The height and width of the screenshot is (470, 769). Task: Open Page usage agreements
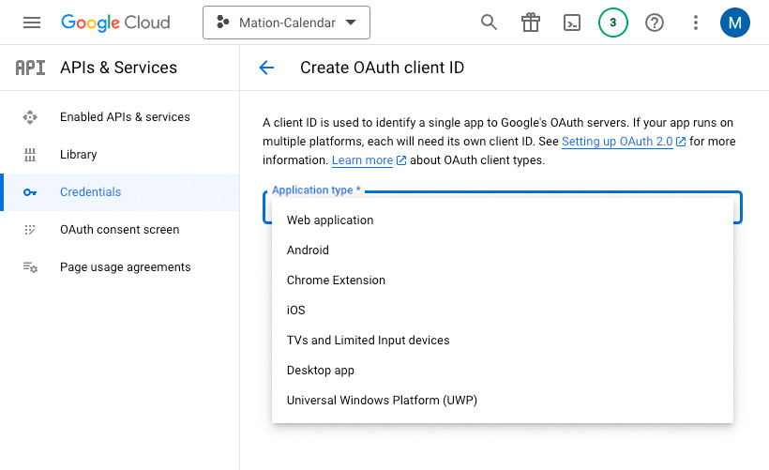pos(120,267)
